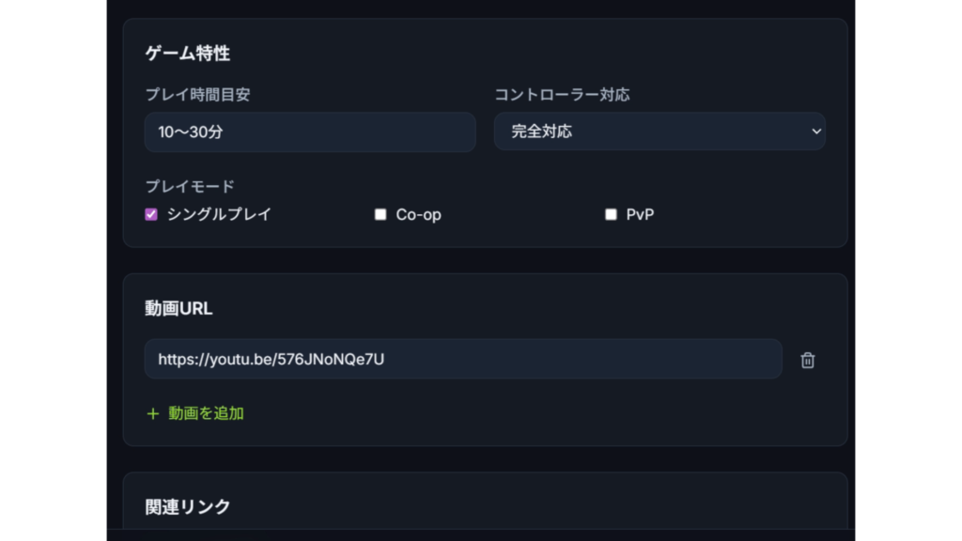The width and height of the screenshot is (962, 541).
Task: Focus the プレイ時間目安 field containing 10〜30分
Action: [x=310, y=131]
